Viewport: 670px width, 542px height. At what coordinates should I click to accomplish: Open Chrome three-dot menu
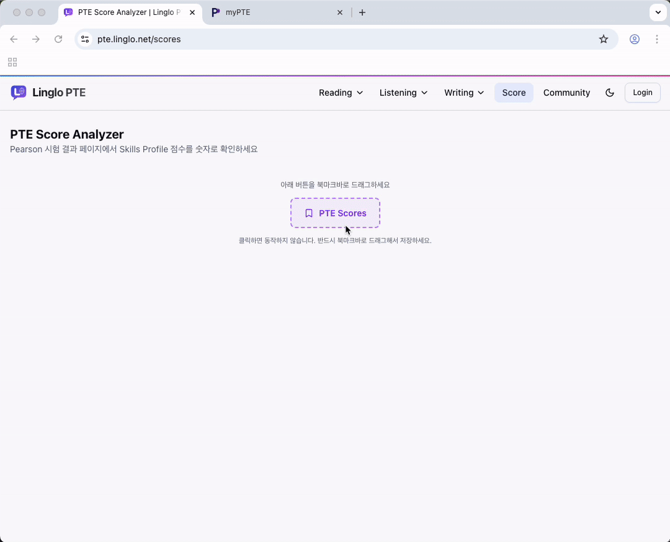(657, 39)
